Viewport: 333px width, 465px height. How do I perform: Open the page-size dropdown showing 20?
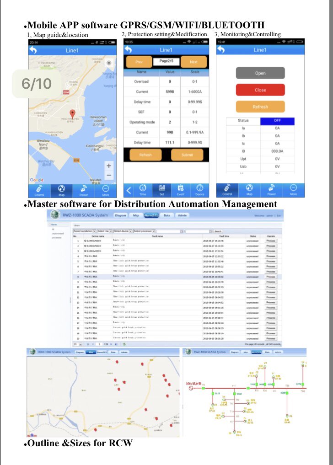pyautogui.click(x=78, y=344)
